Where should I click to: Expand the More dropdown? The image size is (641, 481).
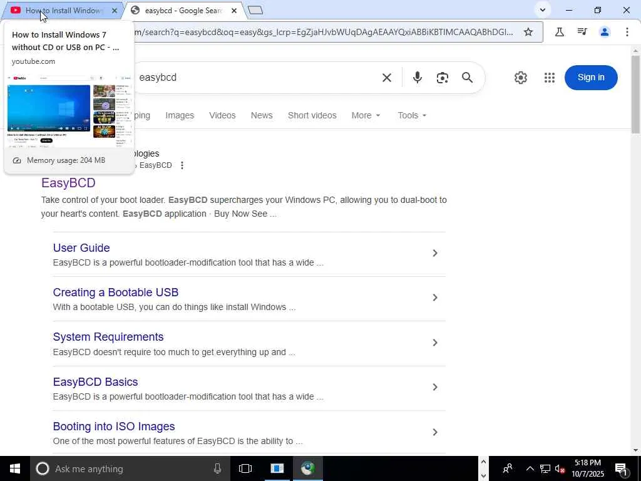366,115
